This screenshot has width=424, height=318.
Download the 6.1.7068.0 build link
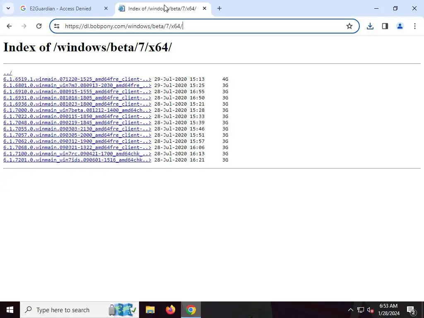coord(77,148)
